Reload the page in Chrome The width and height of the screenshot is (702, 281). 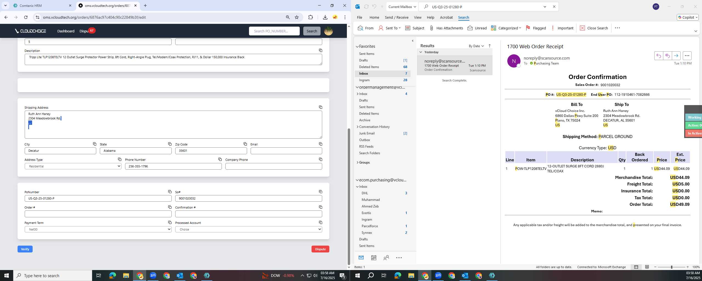click(26, 17)
